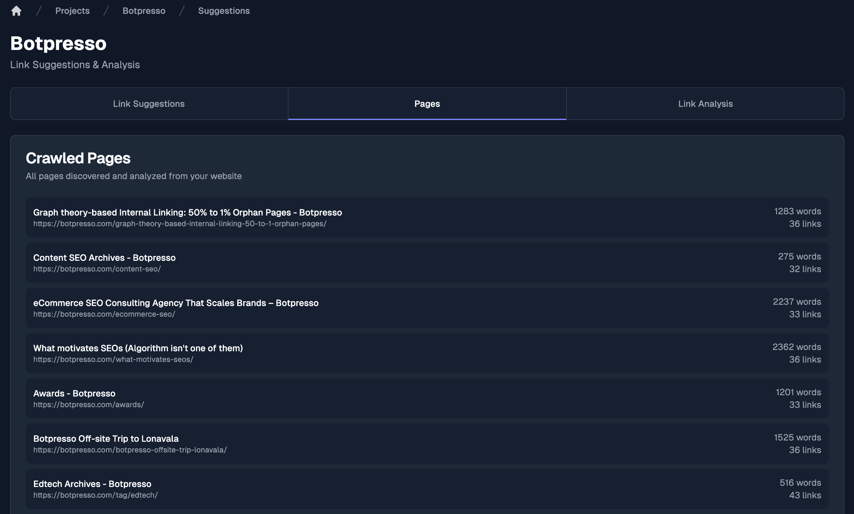
Task: Click the graph-theory-based-internal-linking URL
Action: click(180, 224)
